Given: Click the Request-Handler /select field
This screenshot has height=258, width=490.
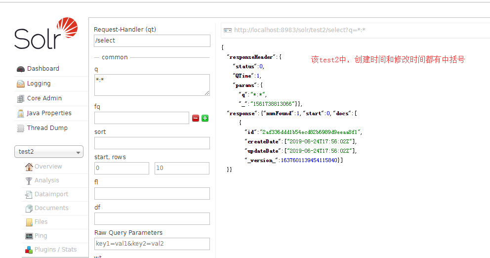Looking at the screenshot, I should coord(152,41).
